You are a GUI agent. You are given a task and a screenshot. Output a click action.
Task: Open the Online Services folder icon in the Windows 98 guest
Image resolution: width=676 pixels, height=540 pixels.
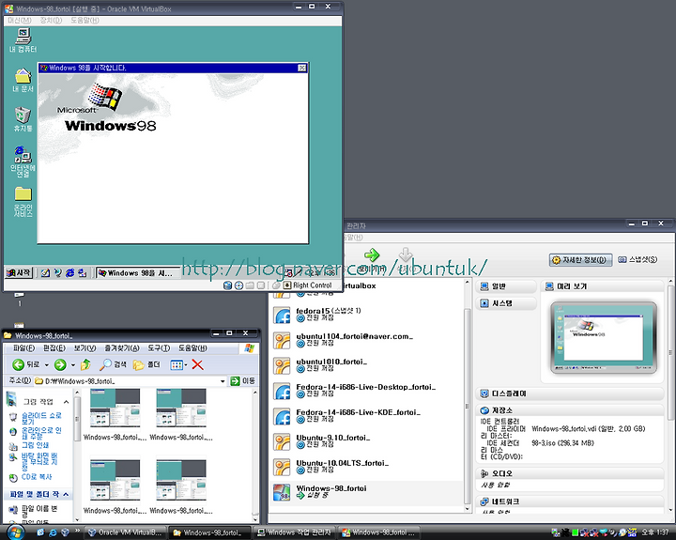(23, 201)
